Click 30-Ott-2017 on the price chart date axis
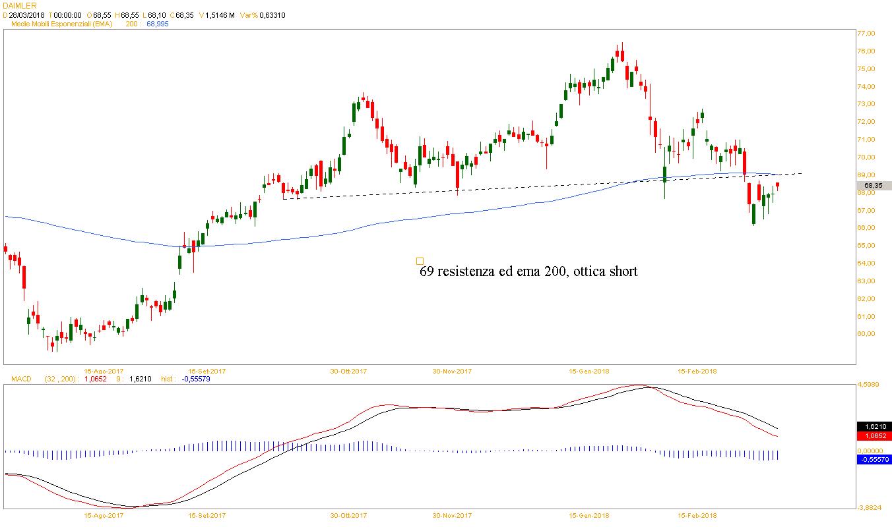This screenshot has width=892, height=527. [348, 371]
